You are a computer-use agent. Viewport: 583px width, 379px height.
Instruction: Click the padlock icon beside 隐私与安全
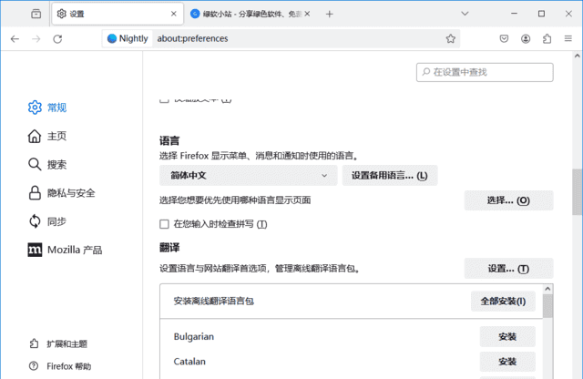click(x=35, y=193)
